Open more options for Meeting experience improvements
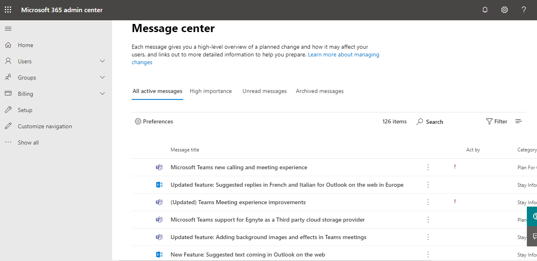The image size is (537, 261). click(428, 202)
